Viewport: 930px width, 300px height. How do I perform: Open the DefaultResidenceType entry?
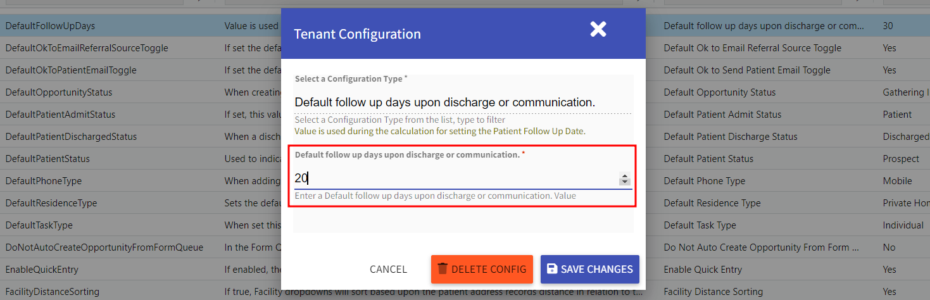coord(51,203)
